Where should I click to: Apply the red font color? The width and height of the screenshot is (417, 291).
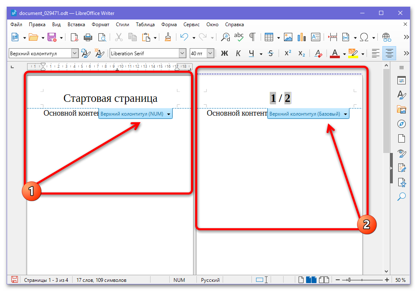(x=335, y=54)
